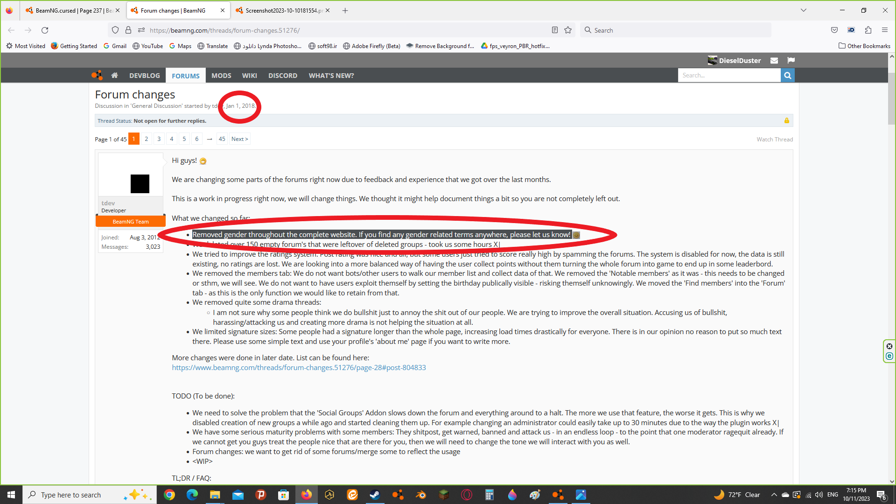Jump to last page 45
896x504 pixels.
point(222,139)
